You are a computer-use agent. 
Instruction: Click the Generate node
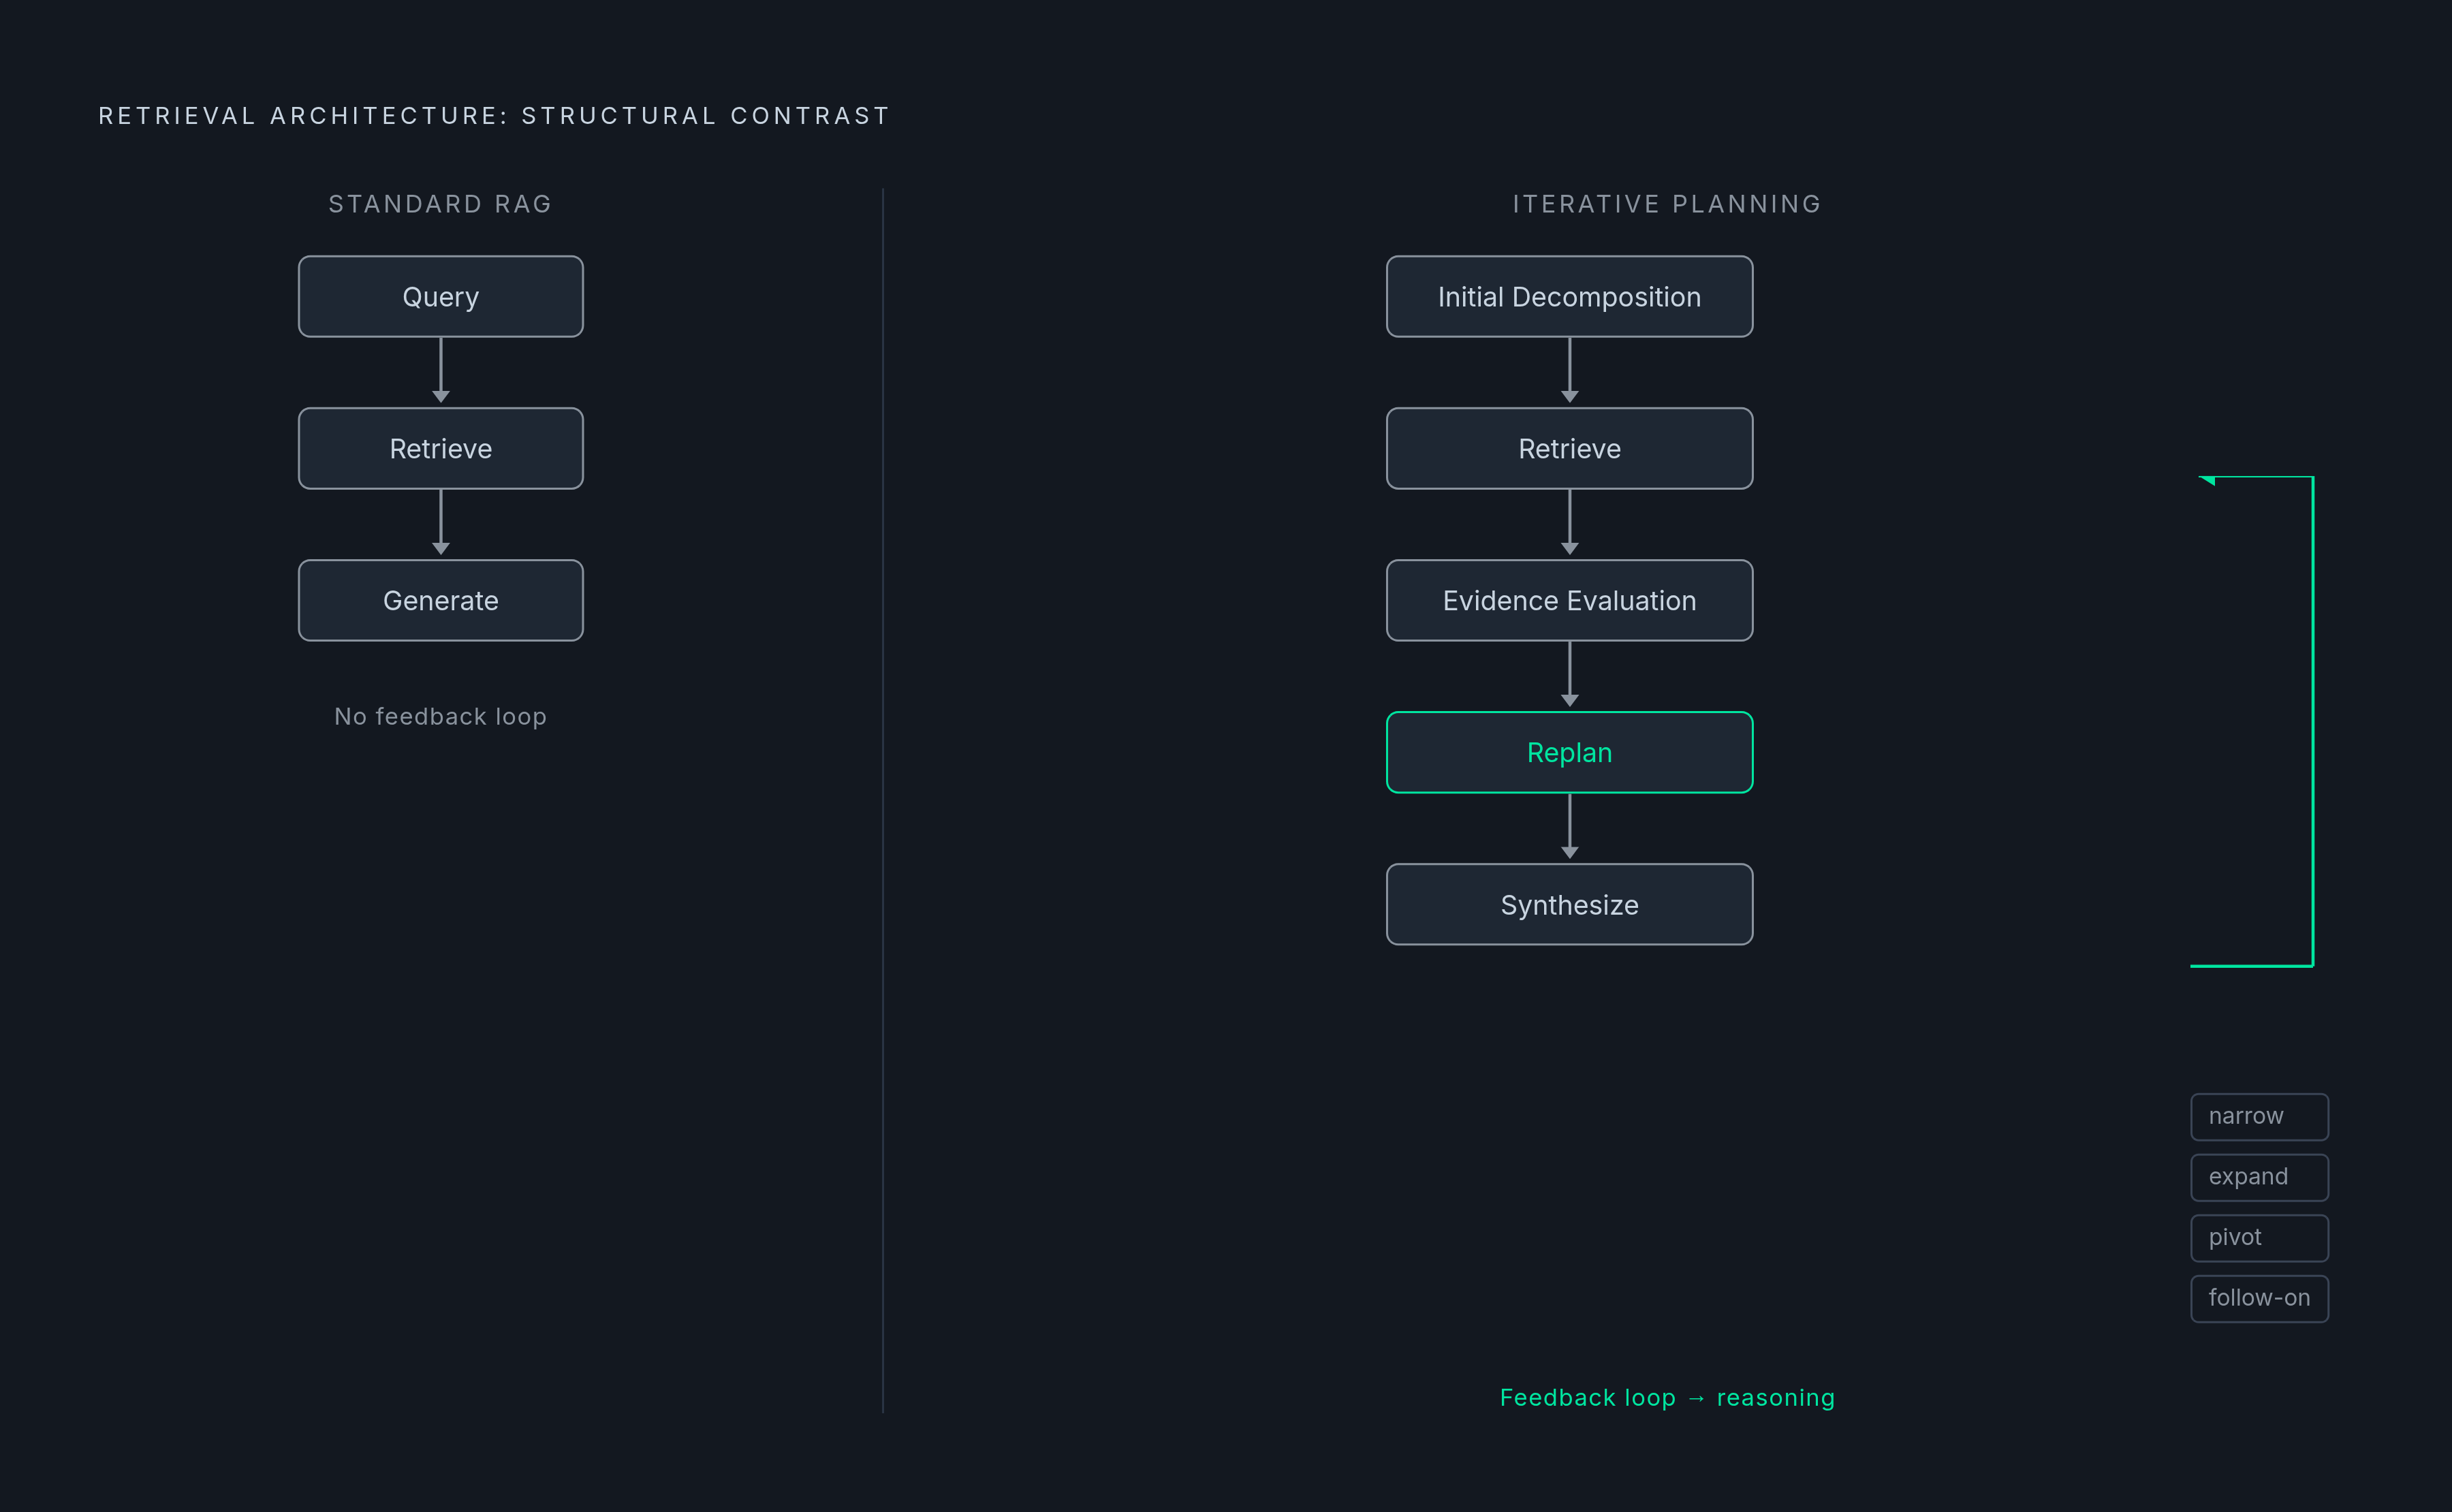coord(440,600)
